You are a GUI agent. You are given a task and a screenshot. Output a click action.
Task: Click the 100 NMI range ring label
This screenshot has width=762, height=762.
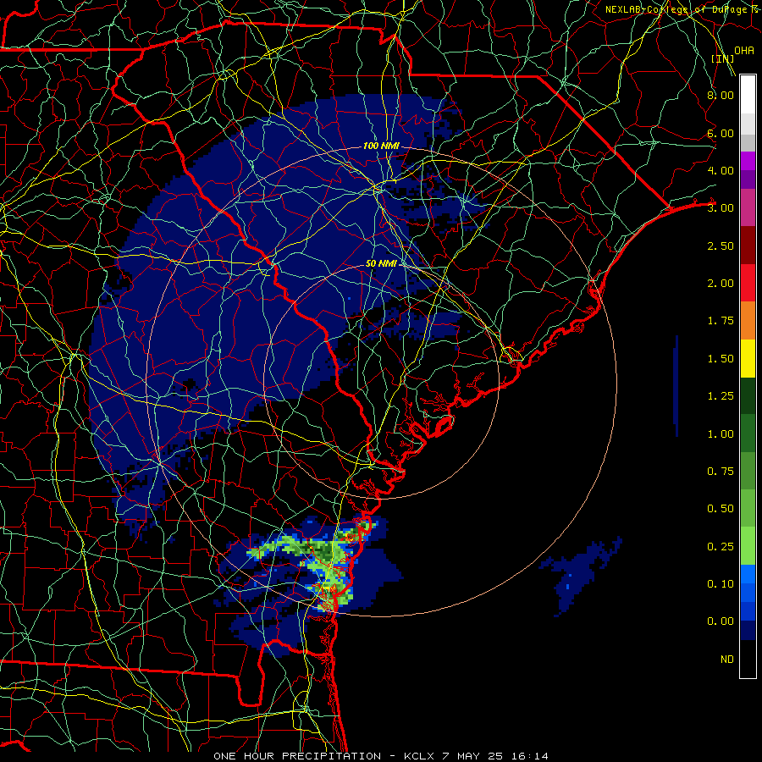coord(381,146)
